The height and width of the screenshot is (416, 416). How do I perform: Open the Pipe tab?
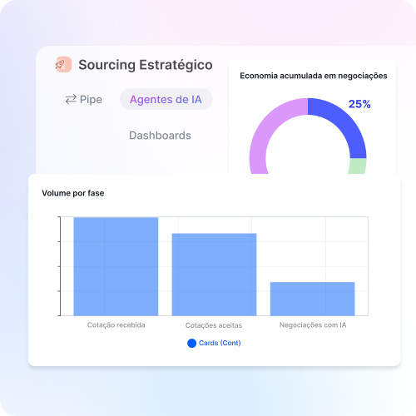pos(84,99)
